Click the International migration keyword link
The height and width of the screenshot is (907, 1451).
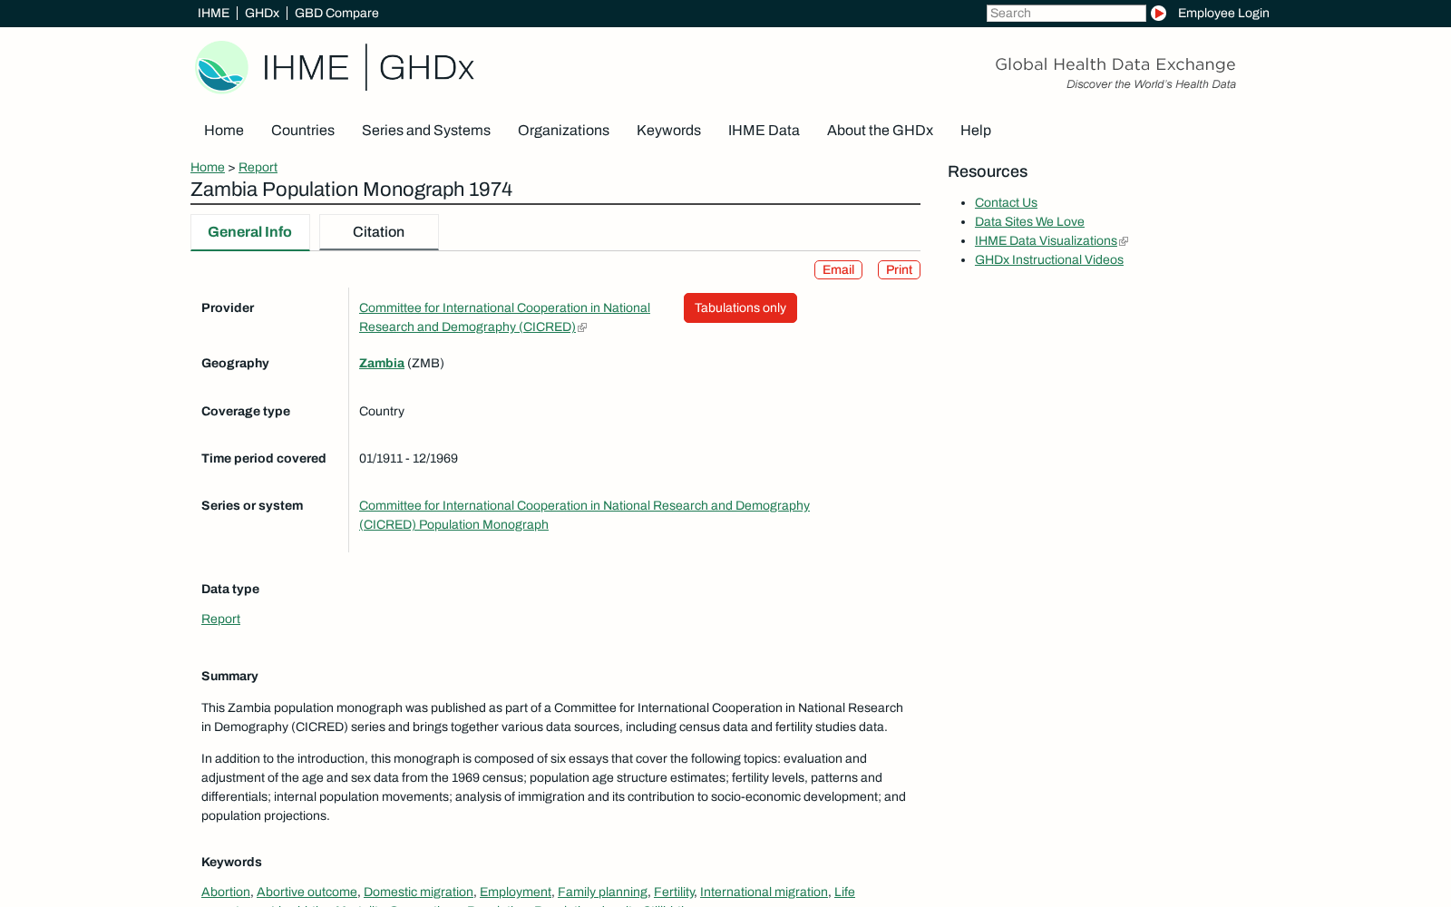[764, 892]
